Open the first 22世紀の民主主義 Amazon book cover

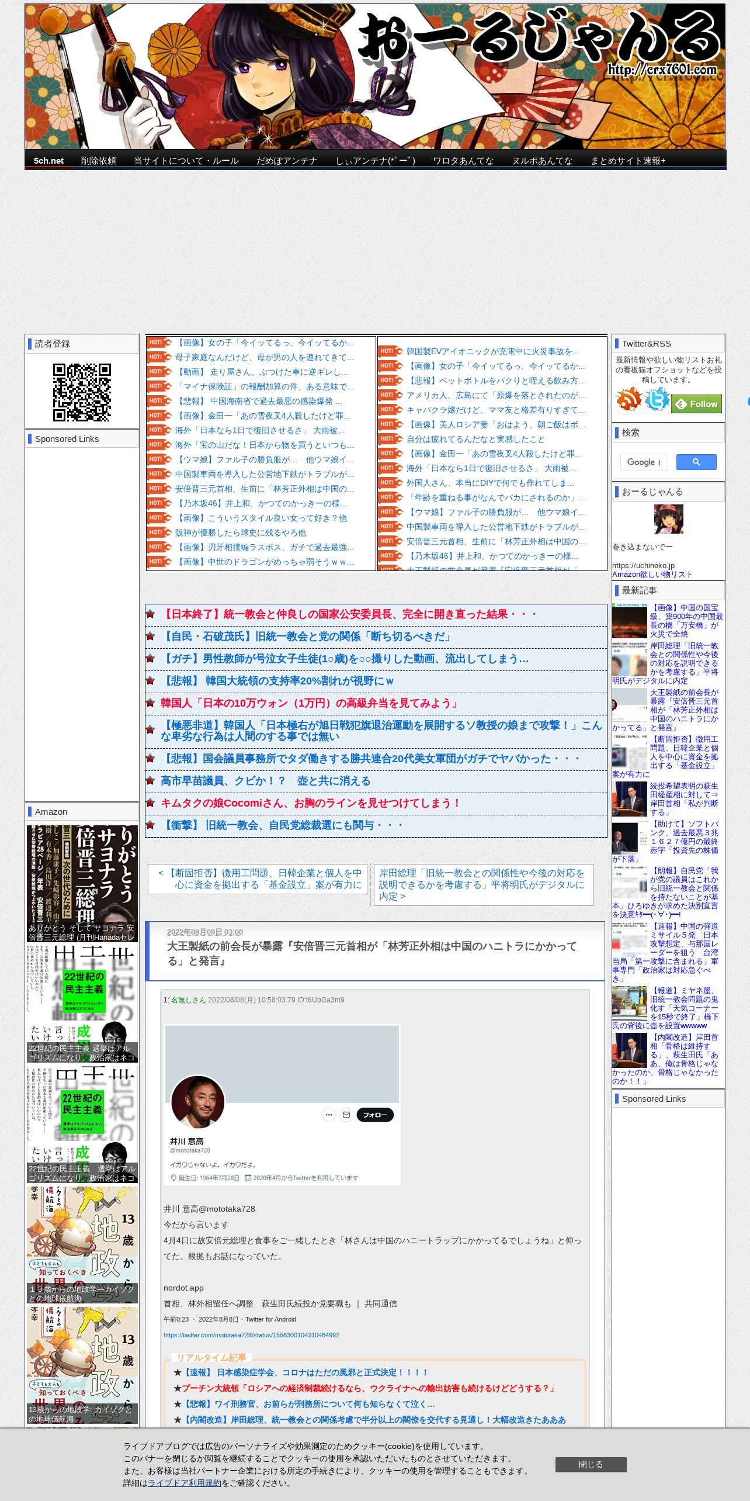82,1004
